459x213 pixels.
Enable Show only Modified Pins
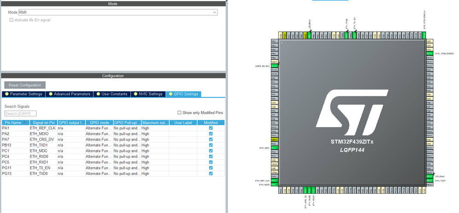[179, 112]
